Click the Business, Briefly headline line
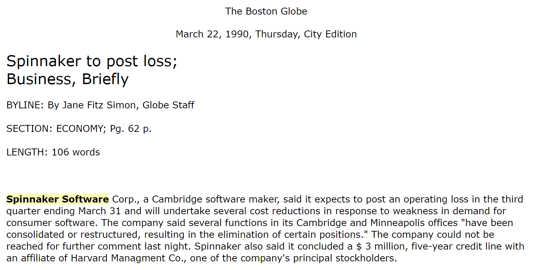 coord(68,79)
